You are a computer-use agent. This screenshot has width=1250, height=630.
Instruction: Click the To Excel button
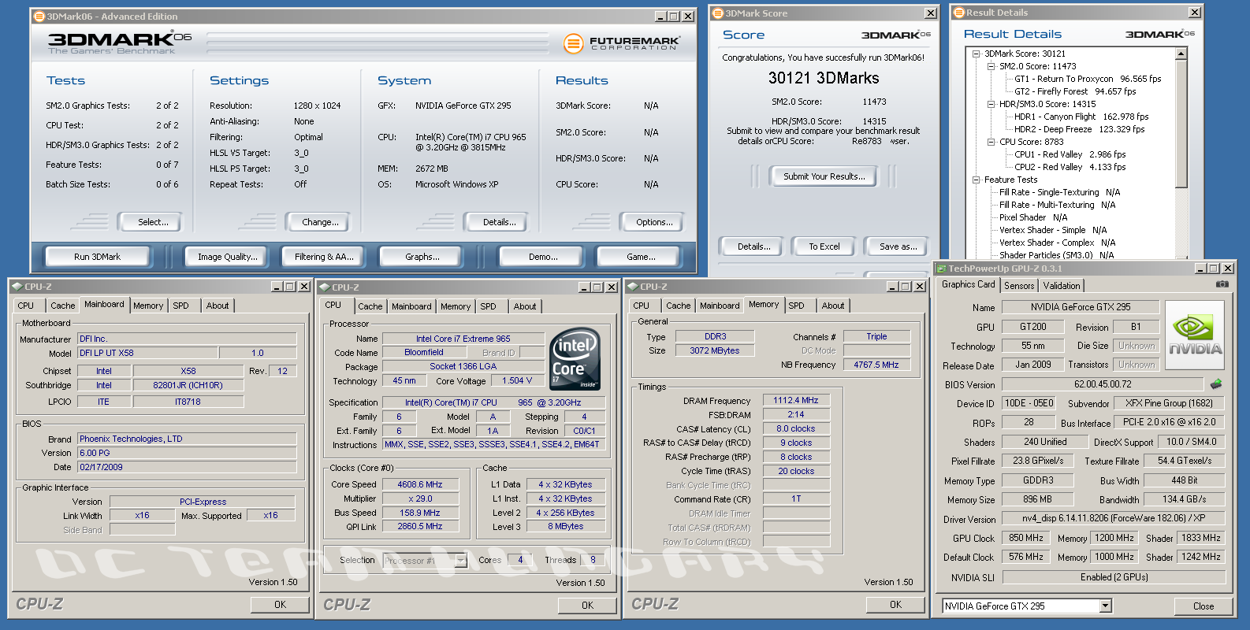[824, 246]
